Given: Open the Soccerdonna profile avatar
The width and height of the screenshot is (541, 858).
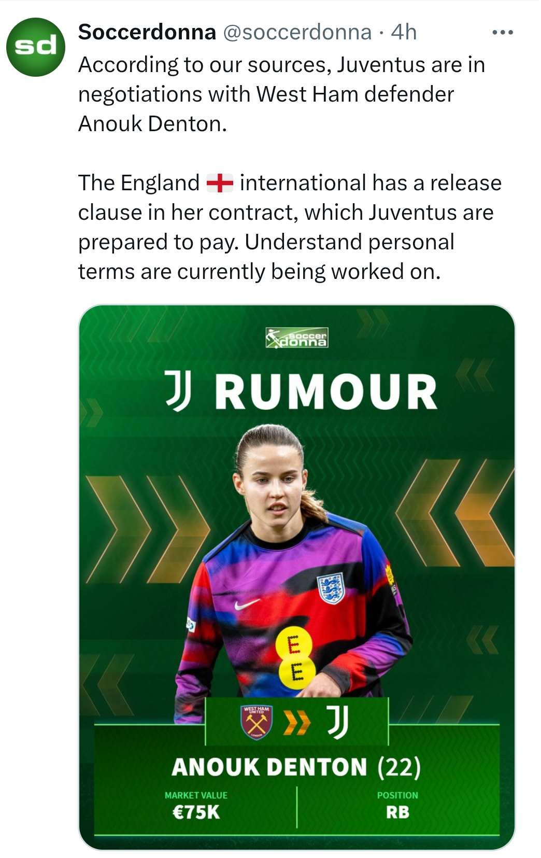Looking at the screenshot, I should (x=35, y=47).
